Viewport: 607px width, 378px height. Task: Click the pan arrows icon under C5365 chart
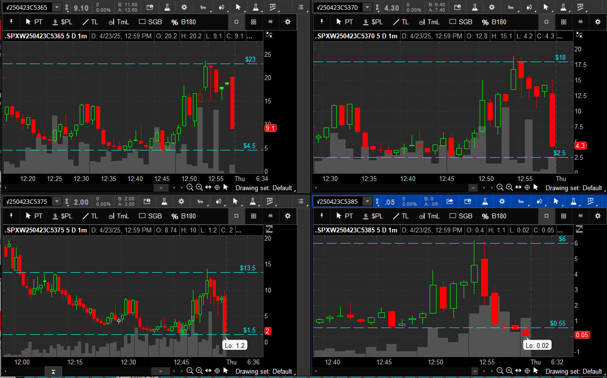coord(208,187)
